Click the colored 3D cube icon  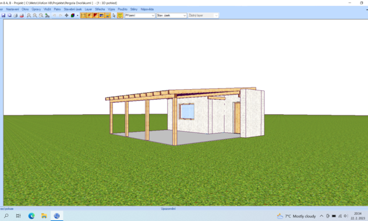tap(73, 16)
